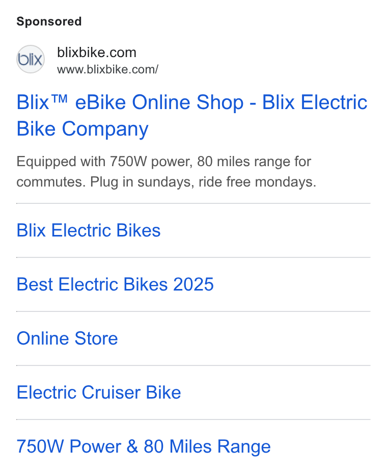Select the blixbike.com site name

(97, 52)
